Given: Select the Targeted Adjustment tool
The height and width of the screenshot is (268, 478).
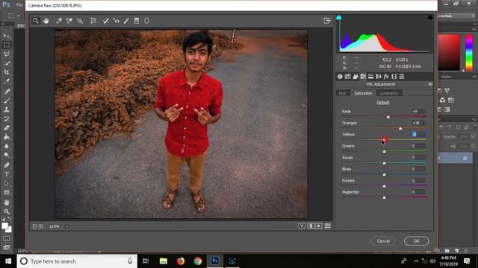Looking at the screenshot, I should (80, 21).
